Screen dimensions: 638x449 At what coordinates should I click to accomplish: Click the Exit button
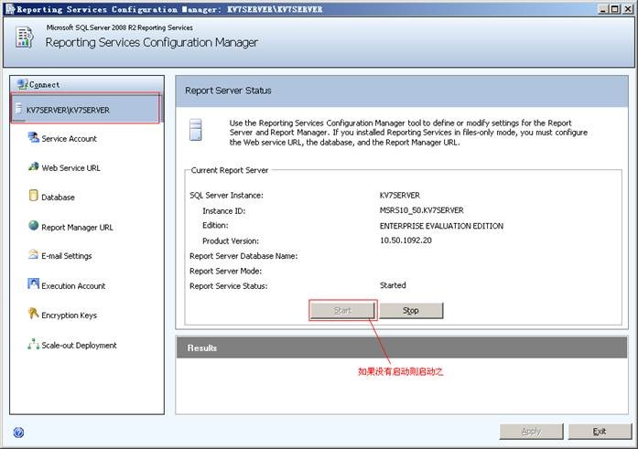point(599,431)
